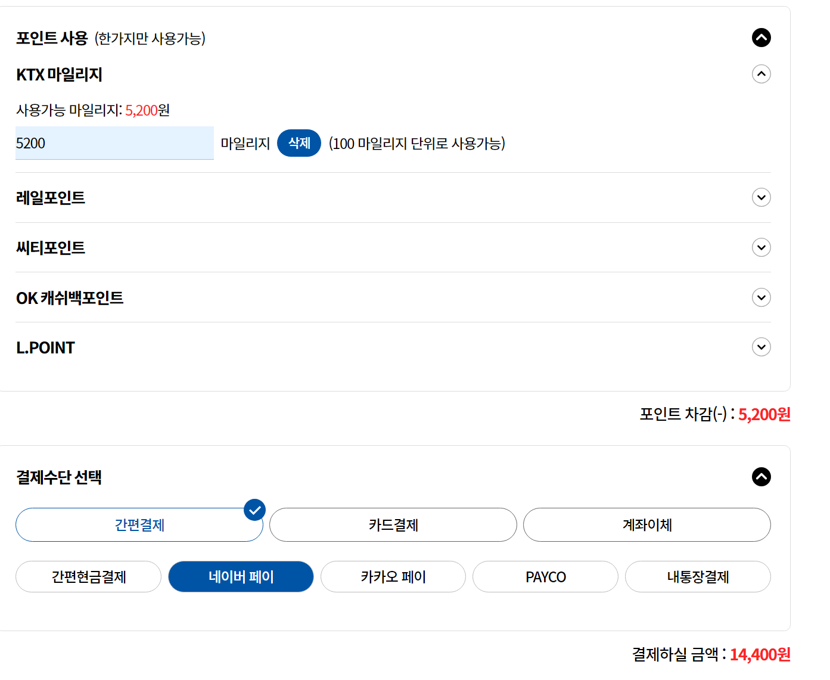Collapse the KTX 마일리지 panel
The width and height of the screenshot is (830, 680).
coord(761,74)
